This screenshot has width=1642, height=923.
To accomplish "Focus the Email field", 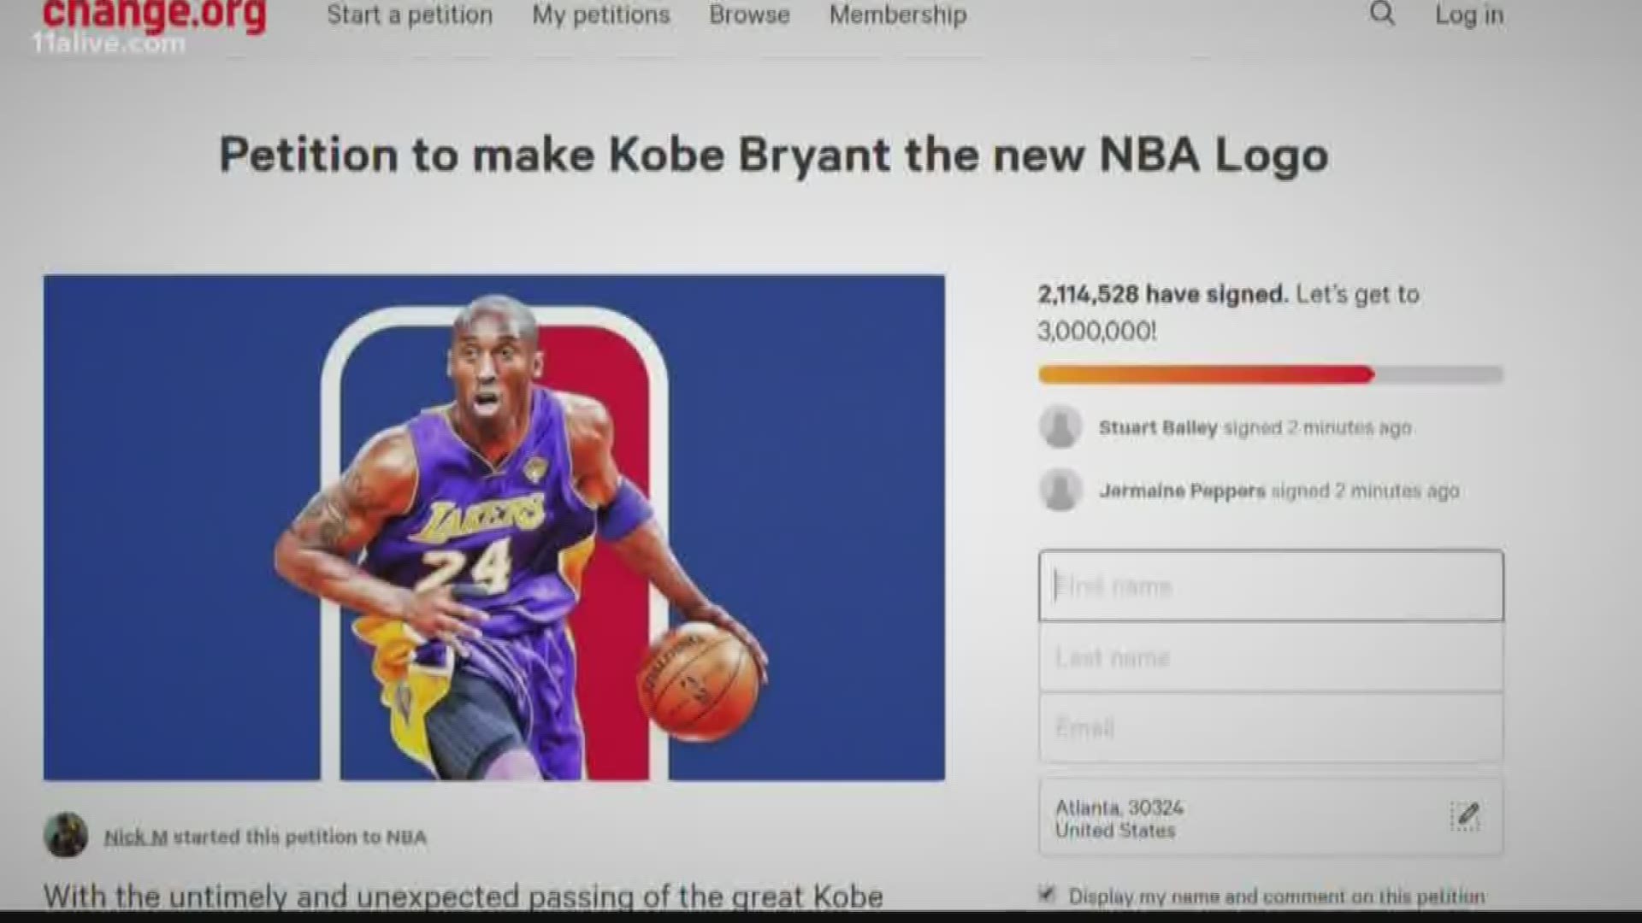I will (x=1271, y=728).
